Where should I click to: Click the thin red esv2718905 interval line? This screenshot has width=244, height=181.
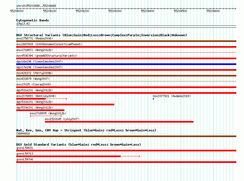(x=46, y=116)
